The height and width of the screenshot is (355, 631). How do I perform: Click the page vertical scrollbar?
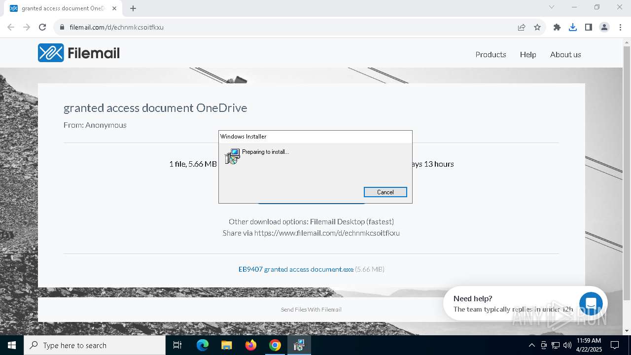[x=627, y=173]
